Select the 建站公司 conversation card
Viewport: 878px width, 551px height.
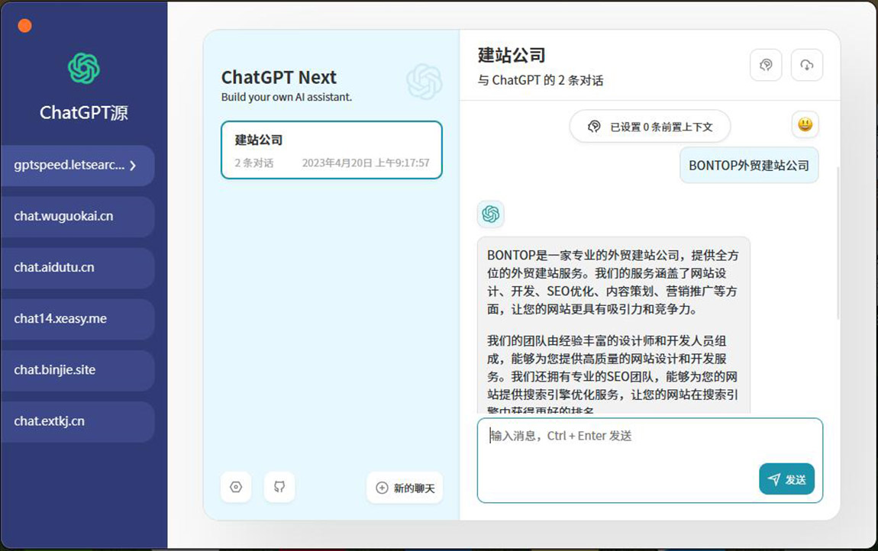click(331, 150)
